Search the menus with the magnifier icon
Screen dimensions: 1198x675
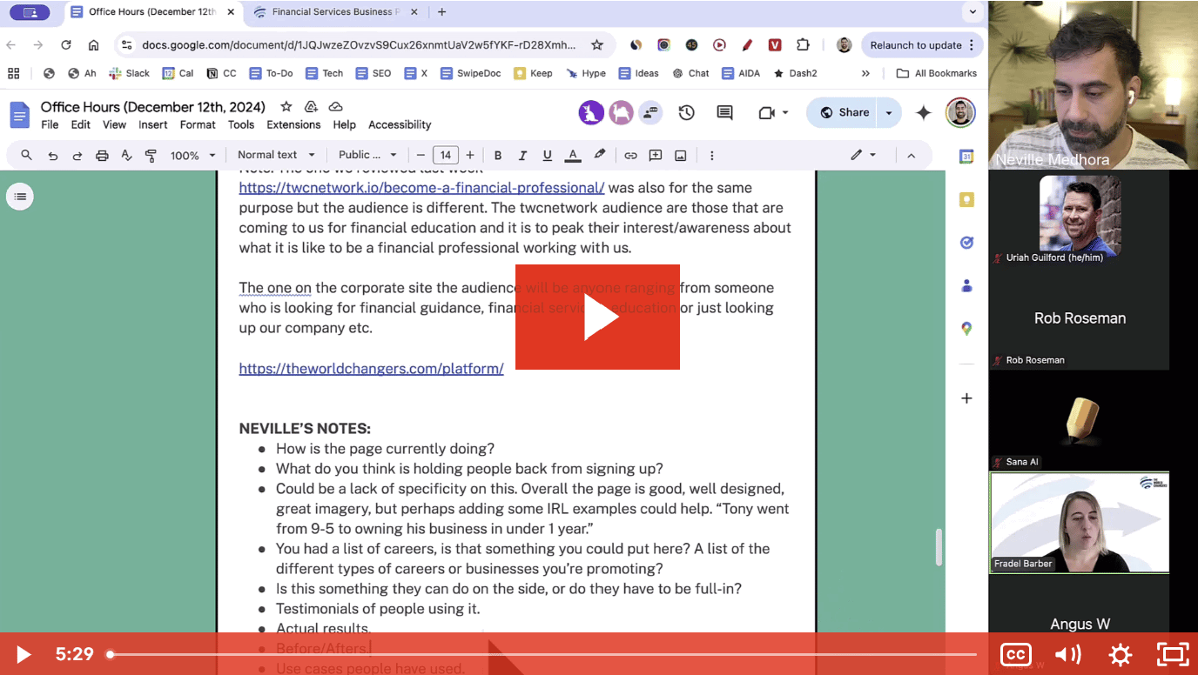pyautogui.click(x=27, y=155)
